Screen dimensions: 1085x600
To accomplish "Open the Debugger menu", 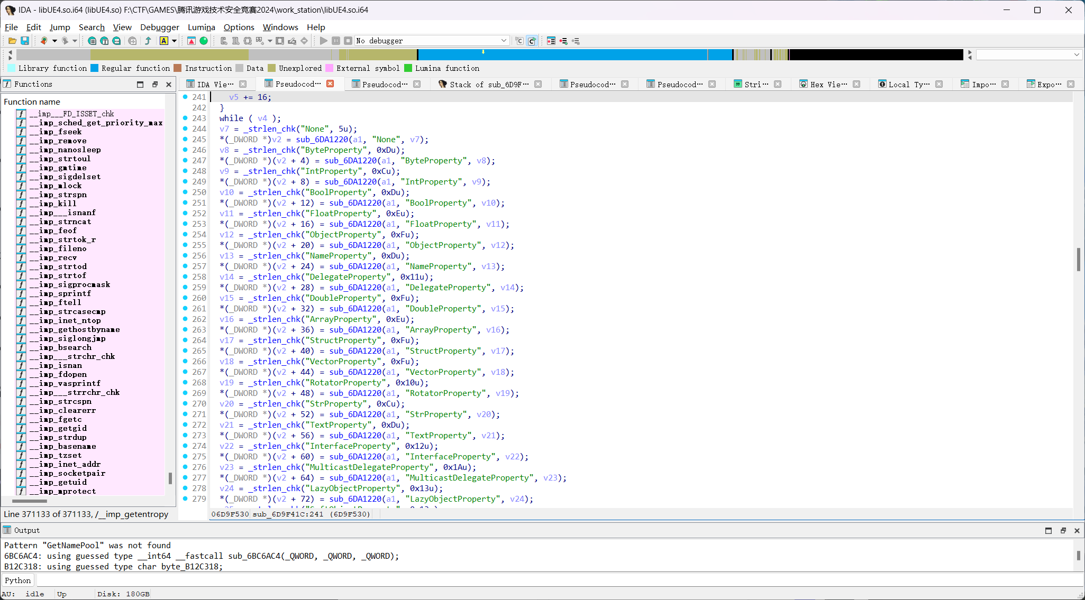I will (x=160, y=27).
